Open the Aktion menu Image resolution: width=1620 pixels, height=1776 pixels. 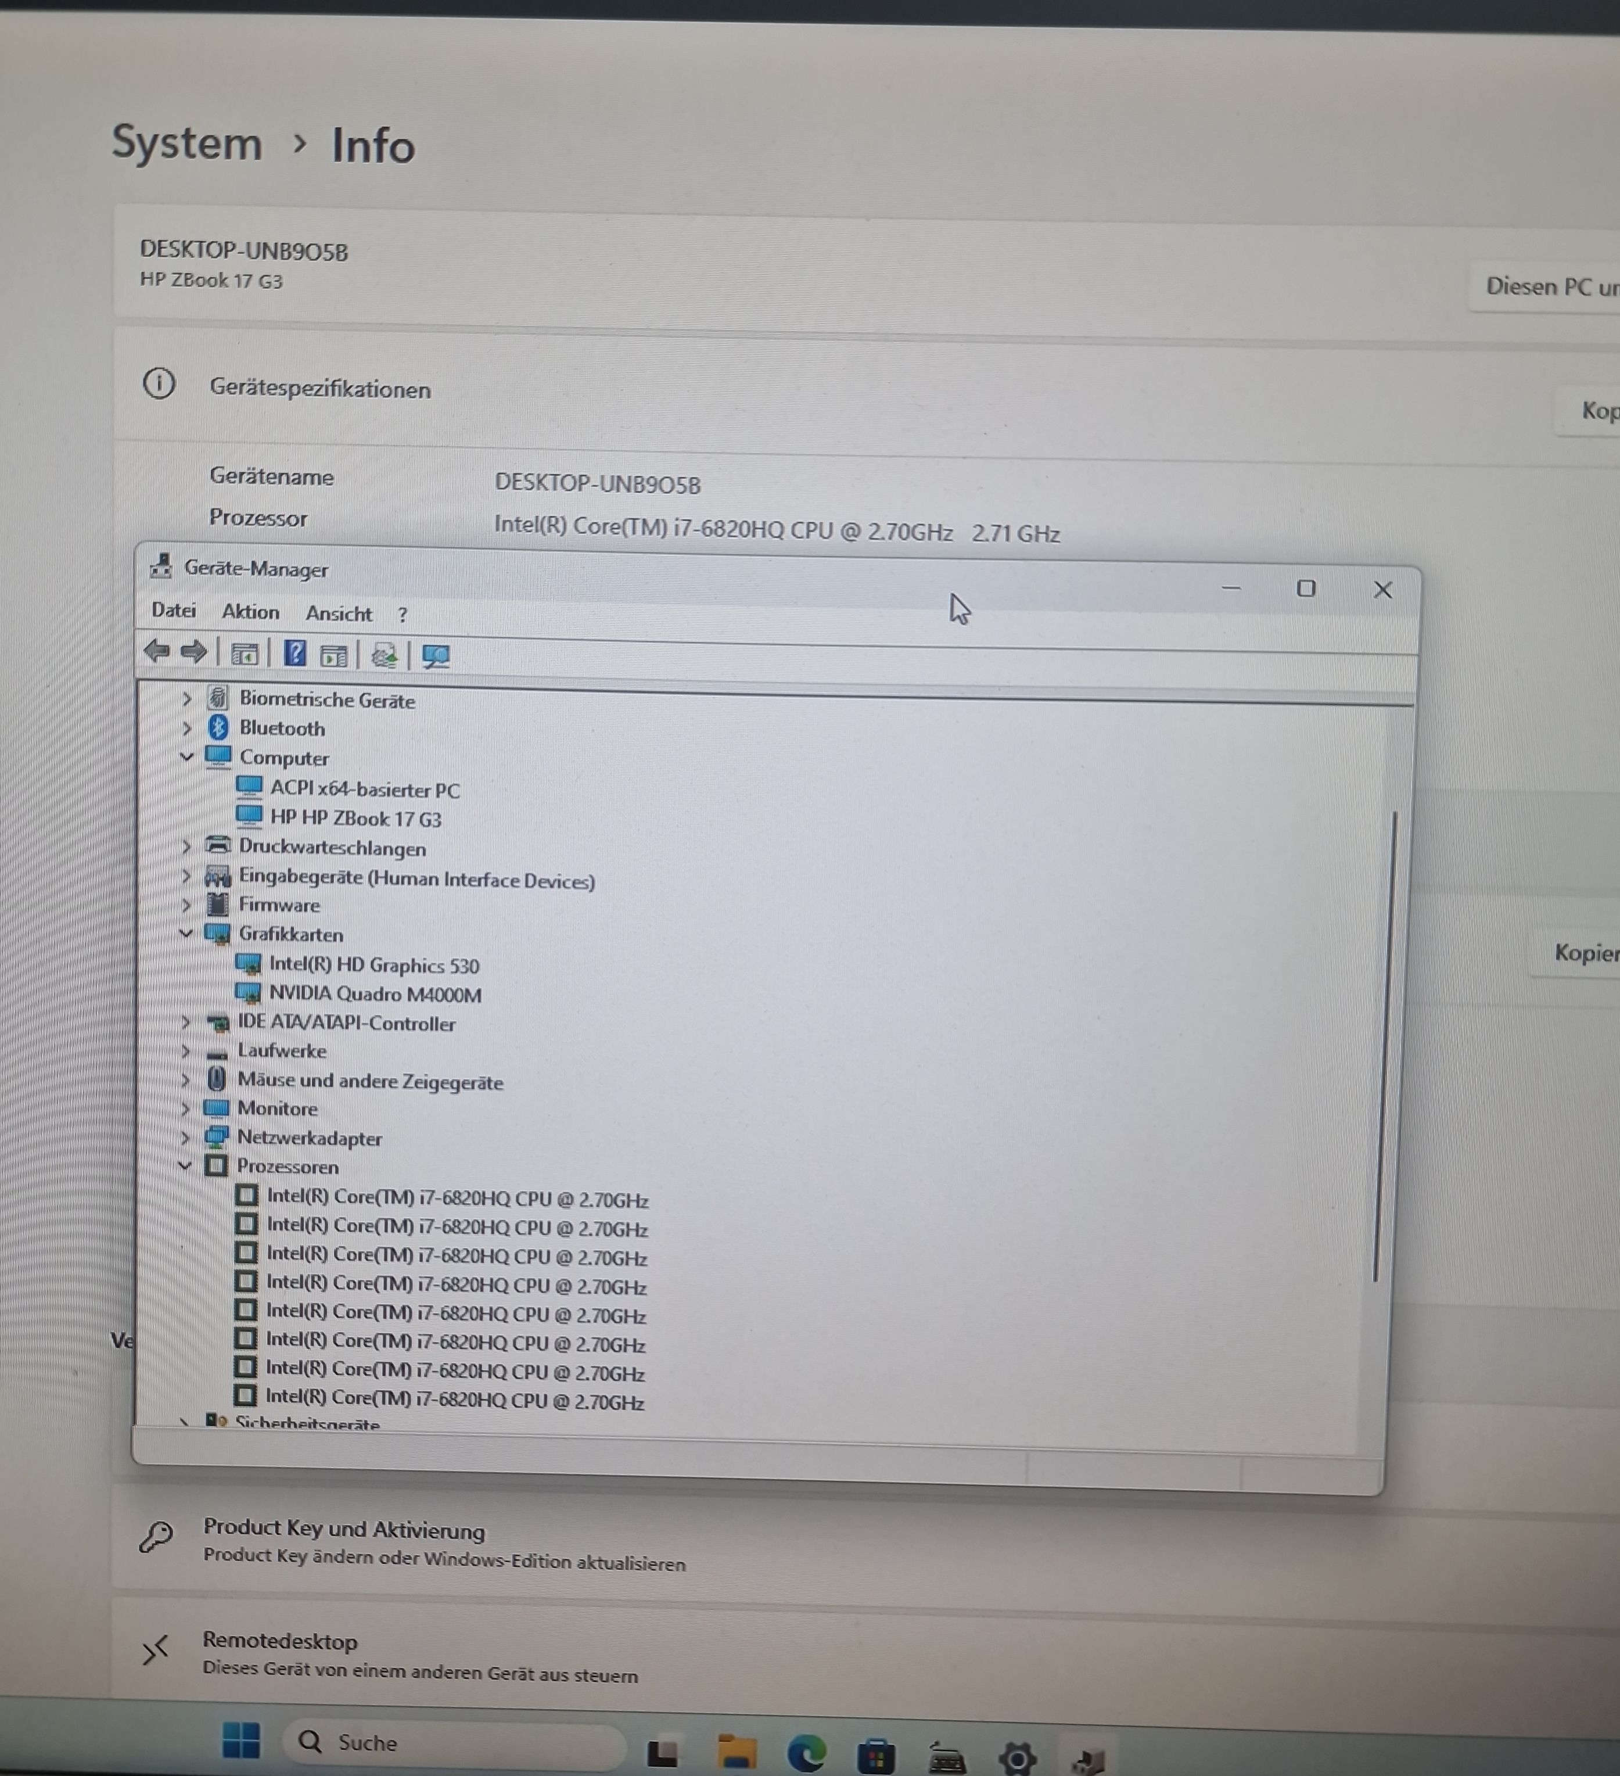(250, 611)
